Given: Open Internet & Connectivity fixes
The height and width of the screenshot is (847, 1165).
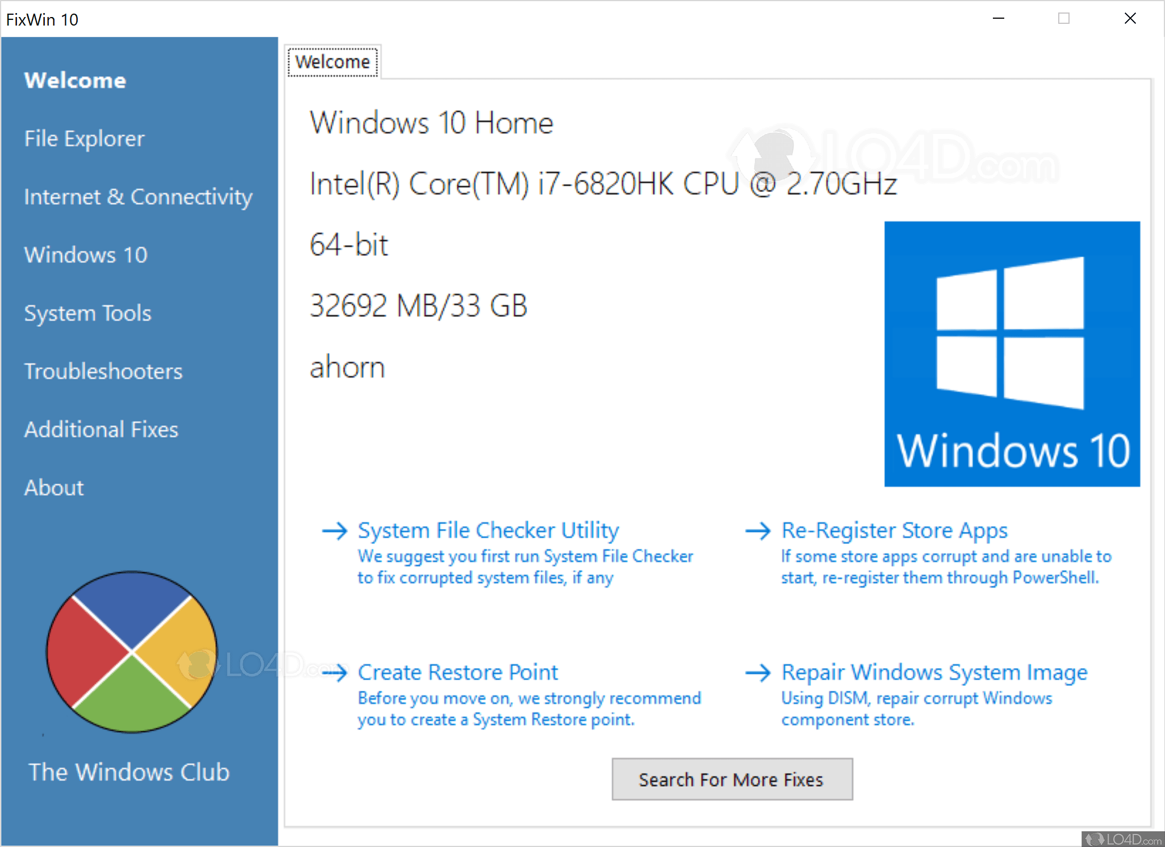Looking at the screenshot, I should point(138,196).
